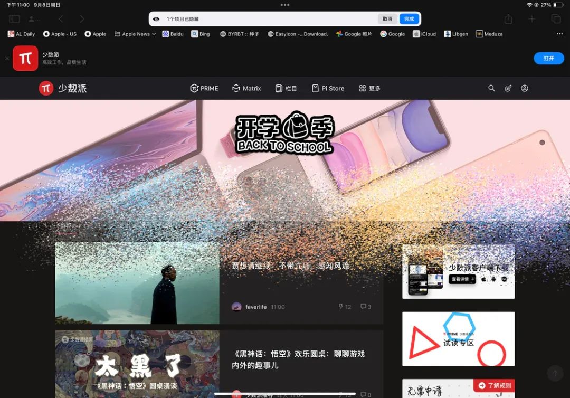The image size is (570, 398).
Task: Show more bookmarks via the ellipsis button
Action: (x=559, y=34)
